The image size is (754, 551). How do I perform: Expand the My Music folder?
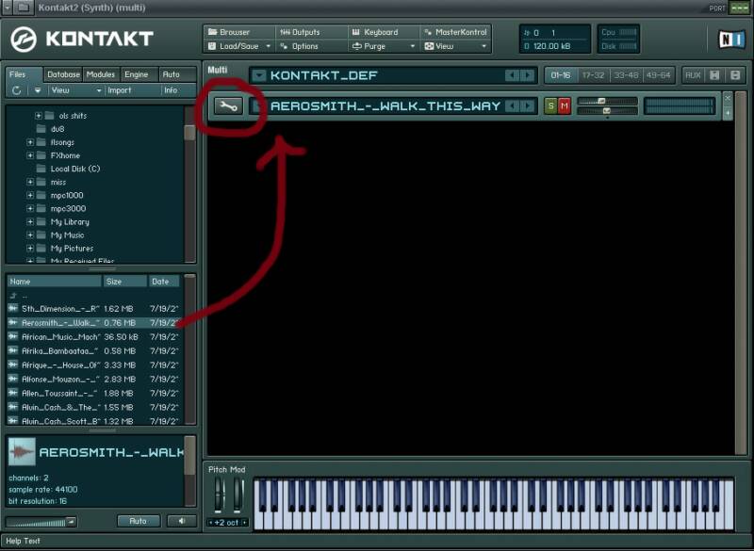pos(30,235)
